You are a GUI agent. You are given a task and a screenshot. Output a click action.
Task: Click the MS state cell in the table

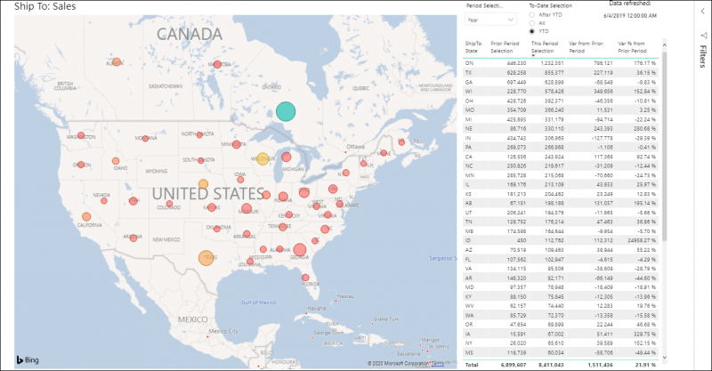pyautogui.click(x=469, y=352)
